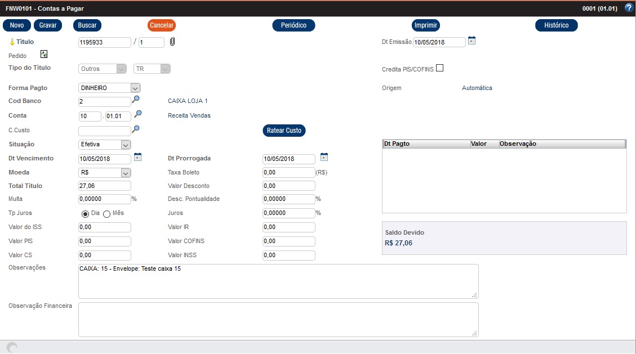Open the paperclip attachment icon beside Título
The height and width of the screenshot is (354, 636).
[x=172, y=42]
